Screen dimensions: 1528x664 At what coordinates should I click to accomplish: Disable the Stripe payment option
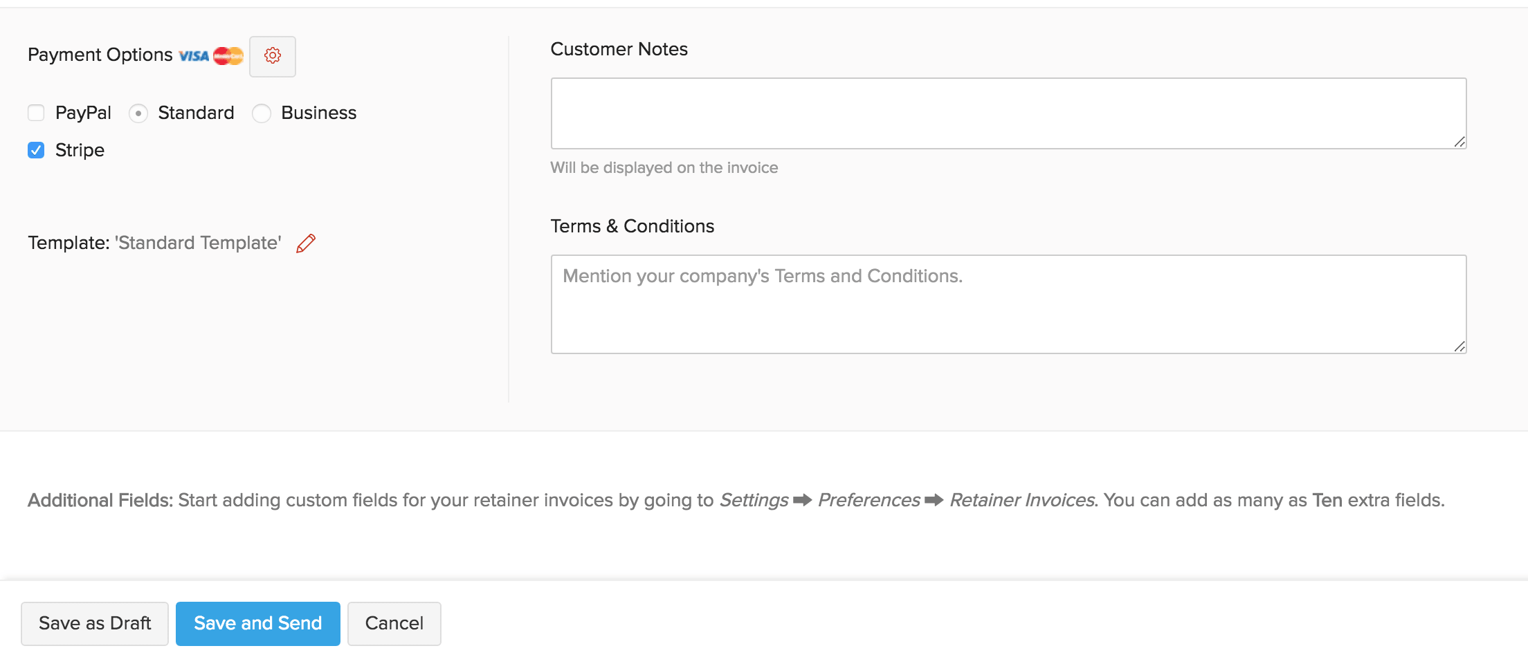[36, 150]
